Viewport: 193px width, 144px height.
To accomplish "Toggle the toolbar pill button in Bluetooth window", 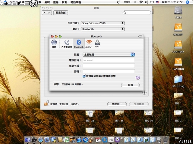I will click(140, 36).
